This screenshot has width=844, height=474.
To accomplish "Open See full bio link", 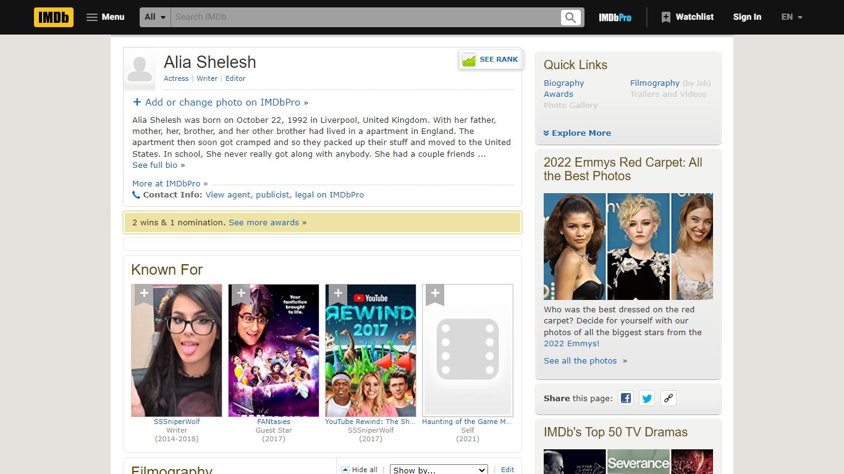I will [x=154, y=165].
